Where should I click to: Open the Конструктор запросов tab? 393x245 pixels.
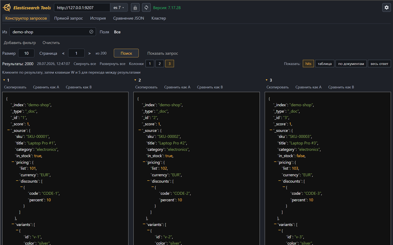26,18
